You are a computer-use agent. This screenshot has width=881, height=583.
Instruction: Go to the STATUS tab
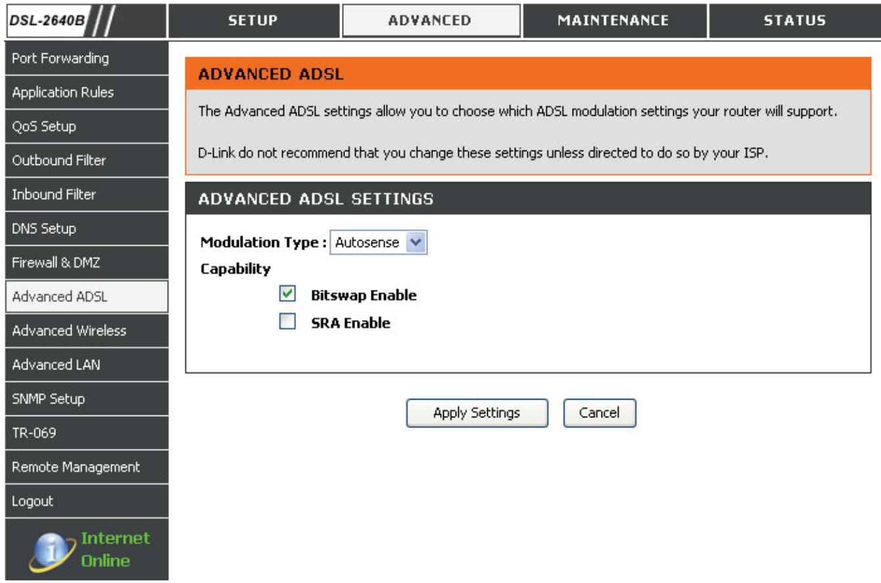pyautogui.click(x=795, y=20)
